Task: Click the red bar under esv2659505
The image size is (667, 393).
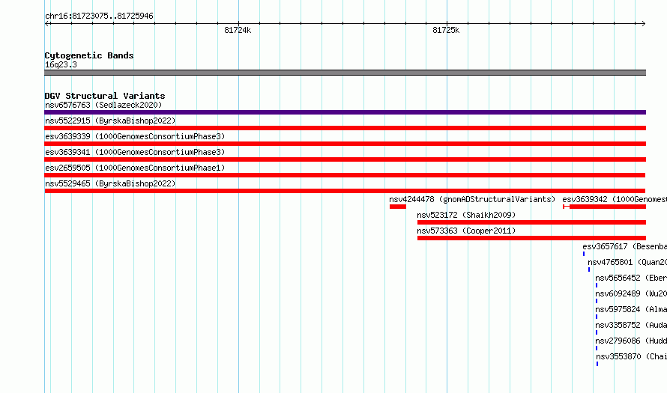Action: [x=345, y=175]
